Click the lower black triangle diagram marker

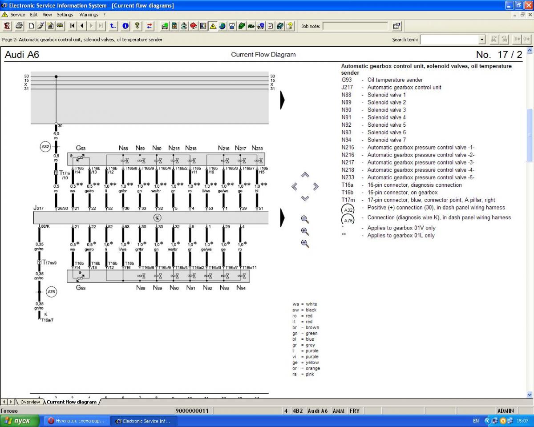(282, 218)
